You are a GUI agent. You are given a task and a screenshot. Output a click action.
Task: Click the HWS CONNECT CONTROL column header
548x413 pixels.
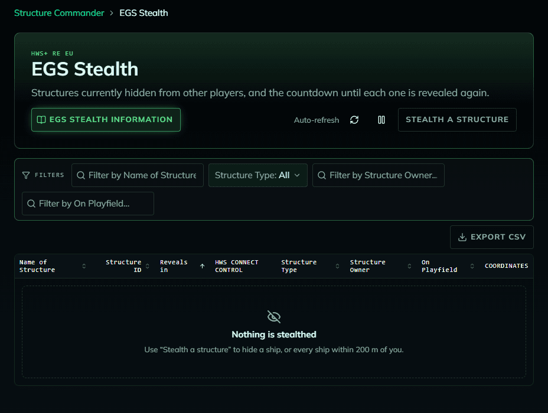pyautogui.click(x=237, y=266)
